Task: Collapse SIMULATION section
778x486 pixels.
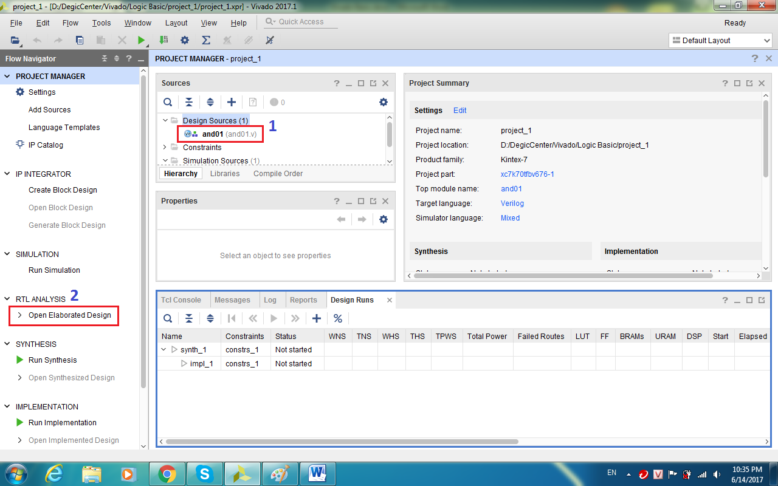Action: pos(8,255)
